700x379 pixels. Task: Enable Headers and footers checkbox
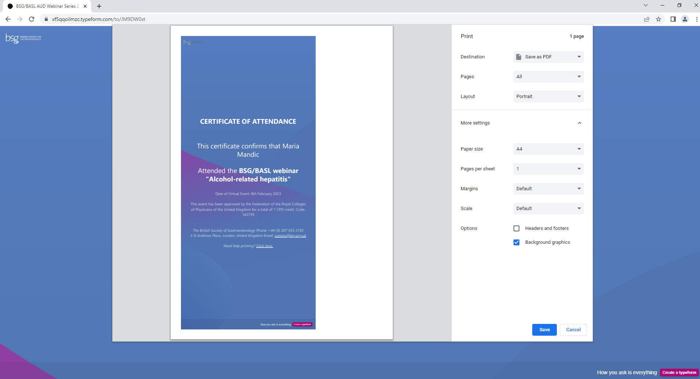click(516, 228)
